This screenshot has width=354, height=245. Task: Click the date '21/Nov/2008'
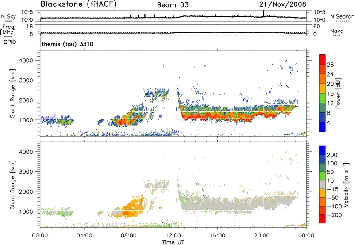[x=283, y=4]
